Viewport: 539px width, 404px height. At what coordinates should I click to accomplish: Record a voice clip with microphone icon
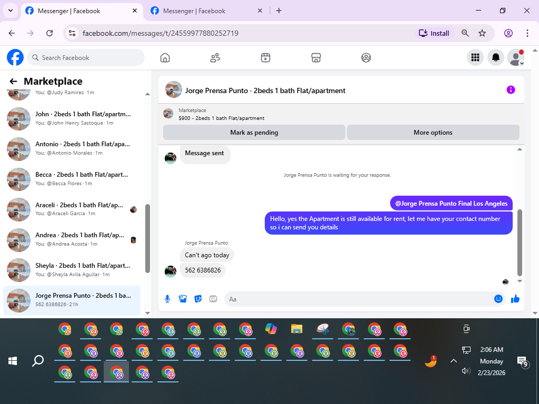[x=167, y=299]
